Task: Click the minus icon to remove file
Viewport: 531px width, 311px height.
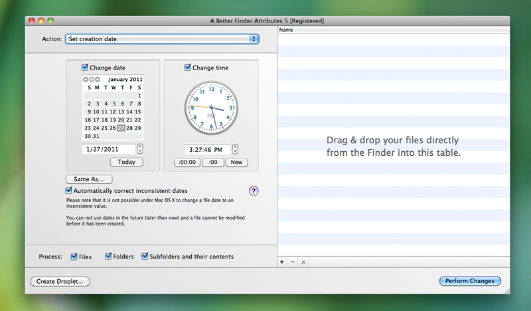Action: click(293, 262)
